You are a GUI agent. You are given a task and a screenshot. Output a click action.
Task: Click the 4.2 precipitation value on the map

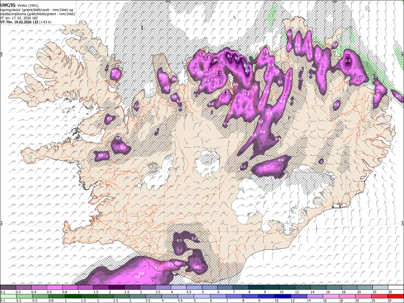246,65
